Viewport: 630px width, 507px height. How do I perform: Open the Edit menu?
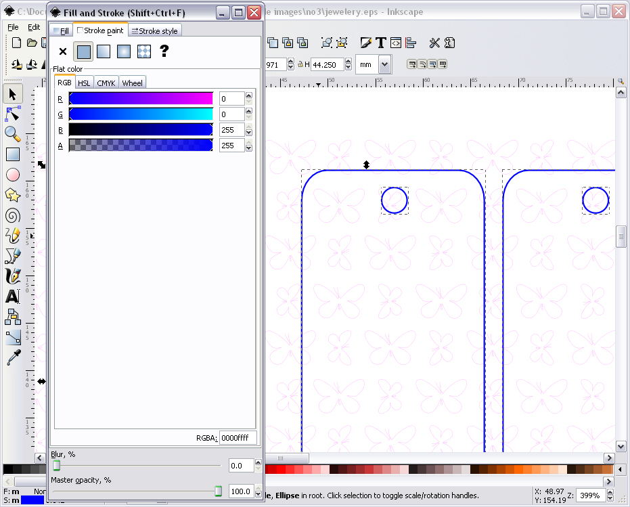34,27
